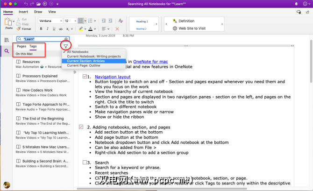Open the notebooks navigation icon in sidebar
Screen dimensions: 313x191
pyautogui.click(x=7, y=40)
